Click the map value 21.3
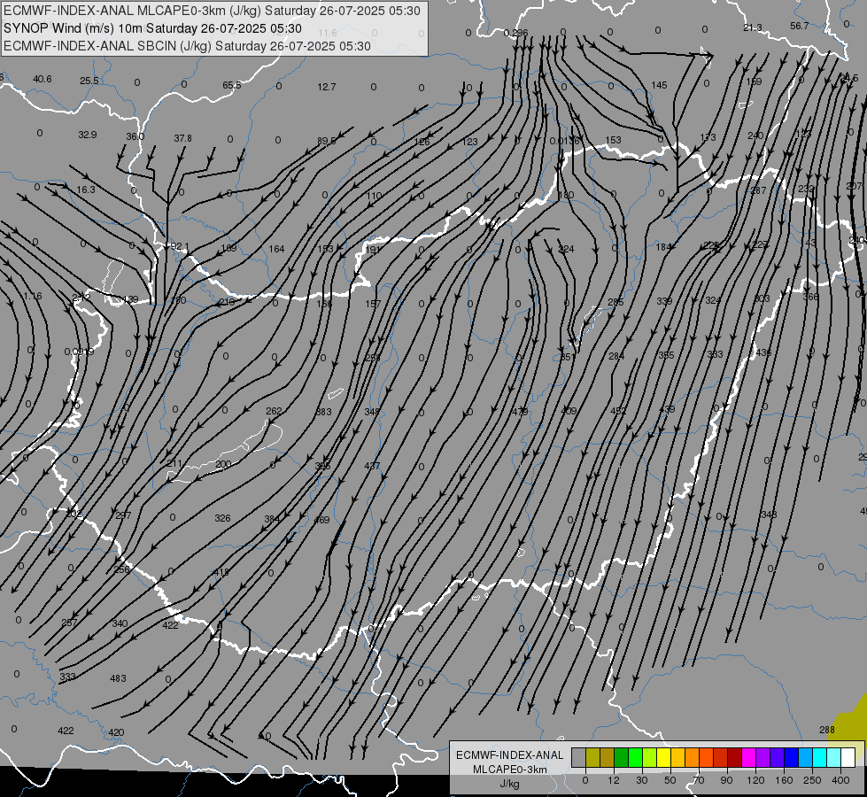 753,27
